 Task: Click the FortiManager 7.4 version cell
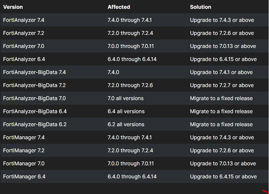click(x=24, y=138)
